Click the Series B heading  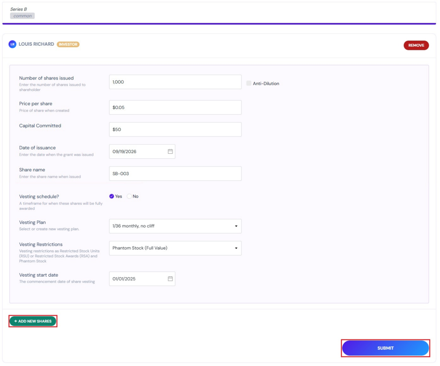(x=19, y=9)
